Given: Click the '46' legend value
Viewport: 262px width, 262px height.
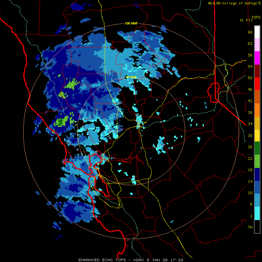Looking at the screenshot, I should [250, 90].
